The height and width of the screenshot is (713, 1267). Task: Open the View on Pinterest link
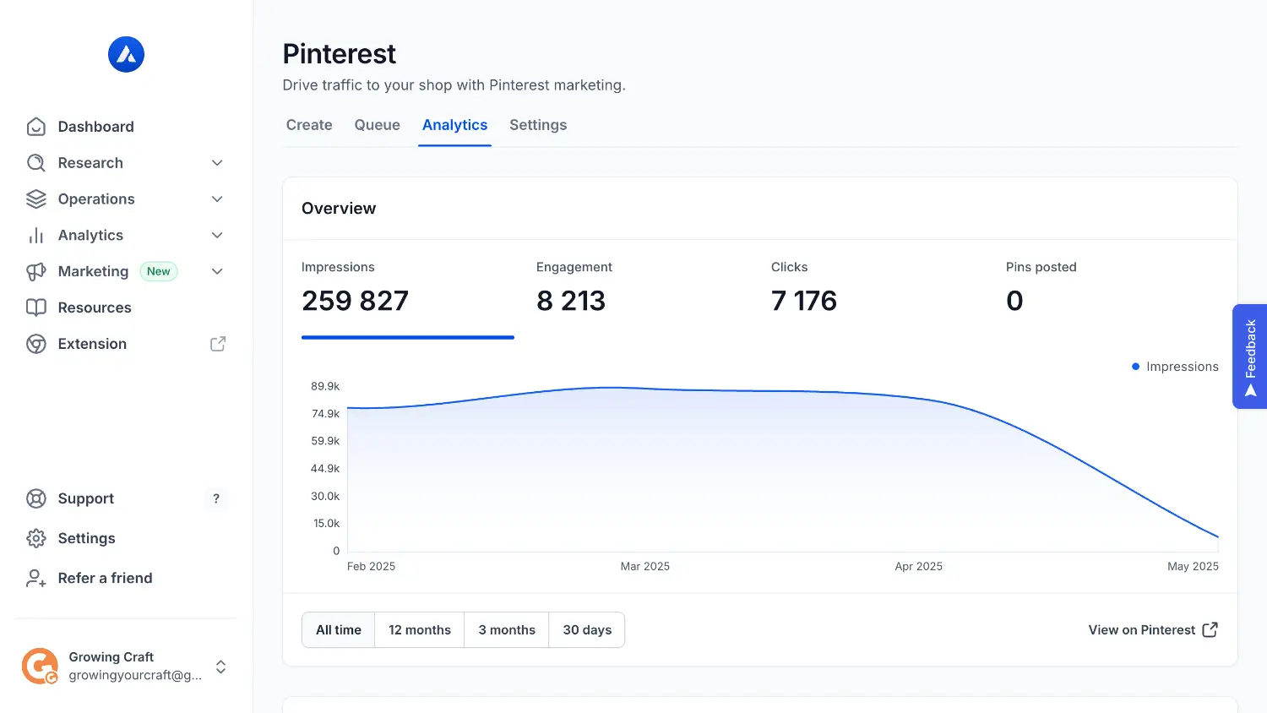[1153, 630]
